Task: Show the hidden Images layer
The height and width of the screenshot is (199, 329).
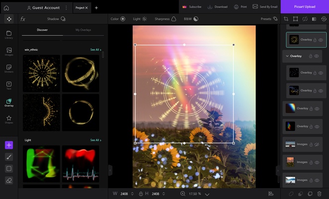Action: pyautogui.click(x=317, y=144)
